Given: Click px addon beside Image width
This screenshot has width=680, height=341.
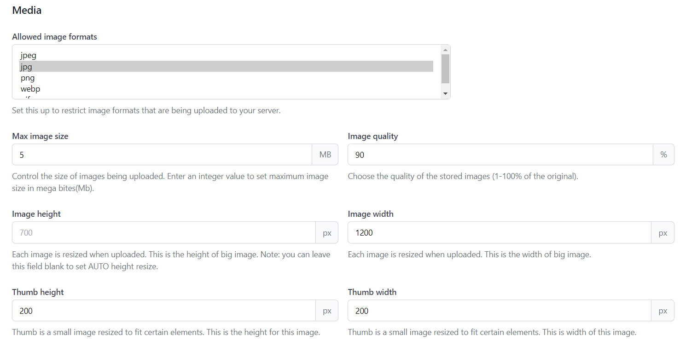Looking at the screenshot, I should tap(663, 233).
